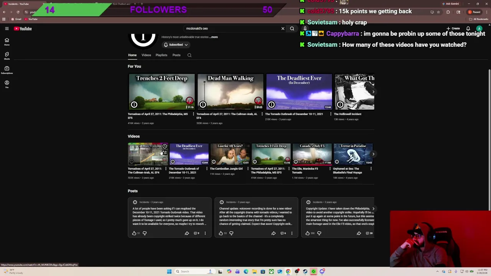491x276 pixels.
Task: Show next For You videos arrow
Action: pyautogui.click(x=373, y=92)
